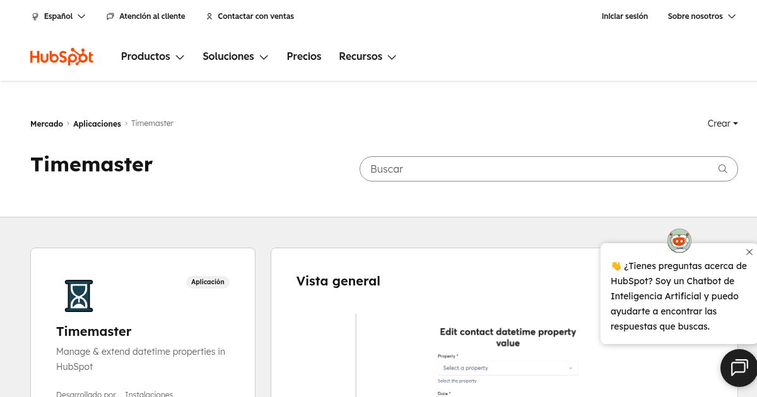Open Atención al cliente link
This screenshot has height=397, width=757.
tap(152, 16)
